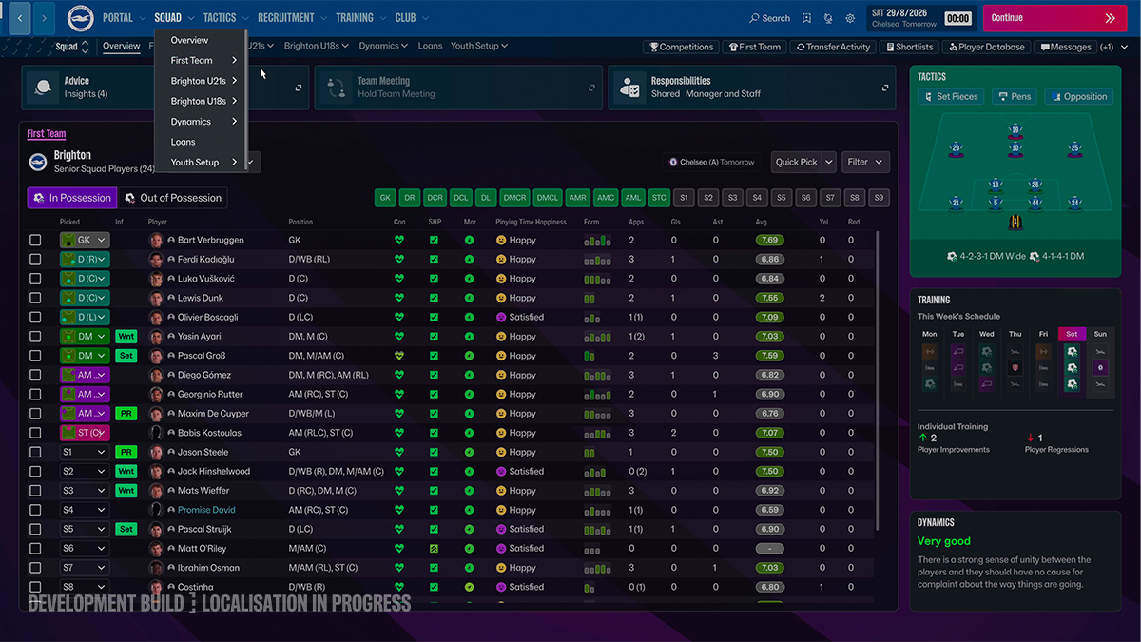
Task: Open the Player Database shortcut
Action: coord(985,47)
